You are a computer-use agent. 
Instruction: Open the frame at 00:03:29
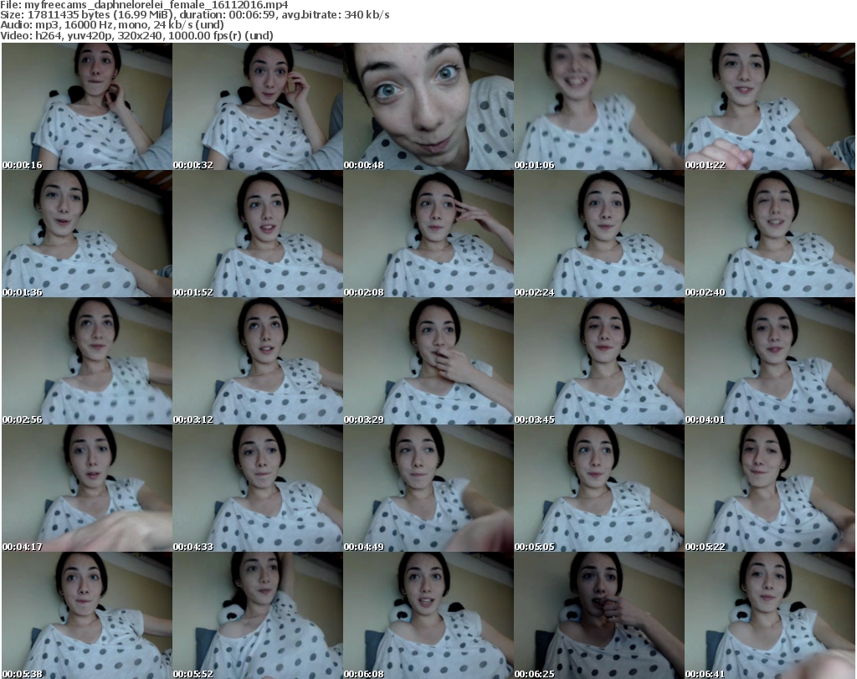click(428, 361)
